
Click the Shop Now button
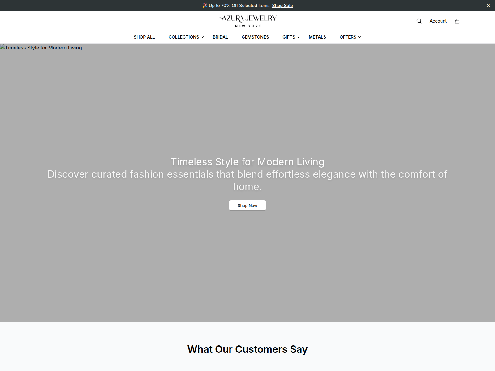[x=247, y=205]
